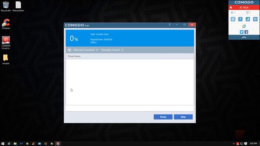Click the fourth task shortcut icon in the Comodo widget
The image size is (260, 146).
coord(255,19)
